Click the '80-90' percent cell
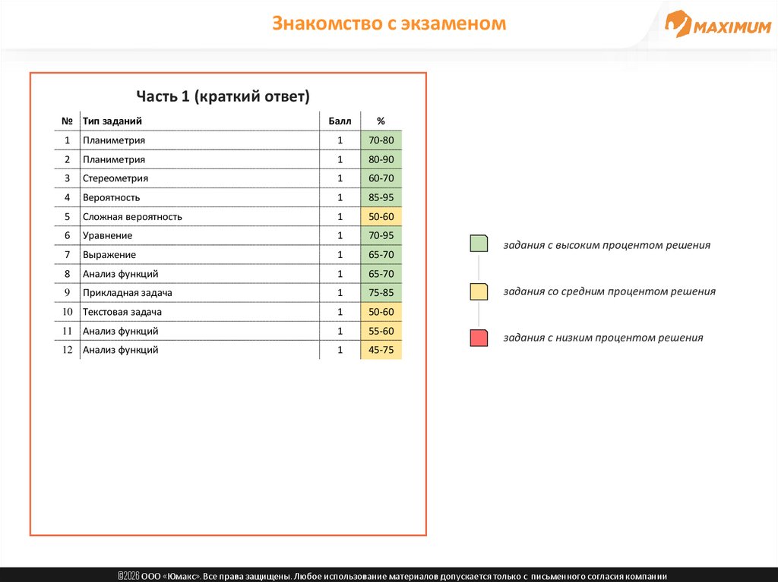The image size is (778, 582). [381, 159]
